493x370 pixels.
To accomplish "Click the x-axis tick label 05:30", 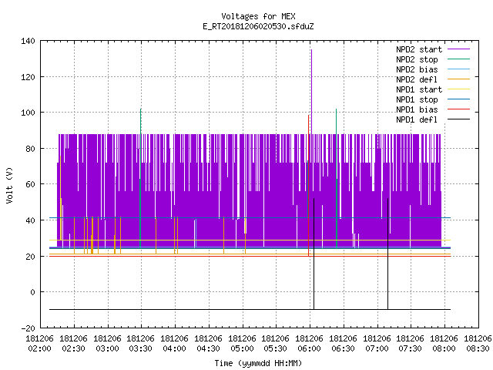I will [276, 348].
